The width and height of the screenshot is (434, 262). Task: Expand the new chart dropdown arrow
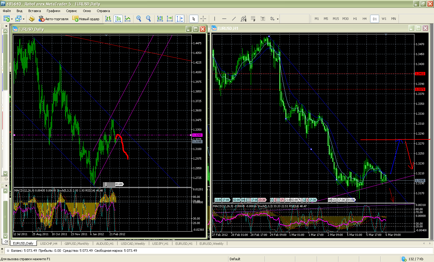pyautogui.click(x=12, y=19)
